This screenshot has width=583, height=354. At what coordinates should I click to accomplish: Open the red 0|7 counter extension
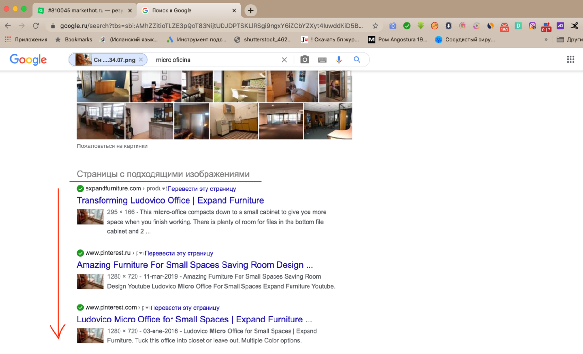tap(547, 27)
